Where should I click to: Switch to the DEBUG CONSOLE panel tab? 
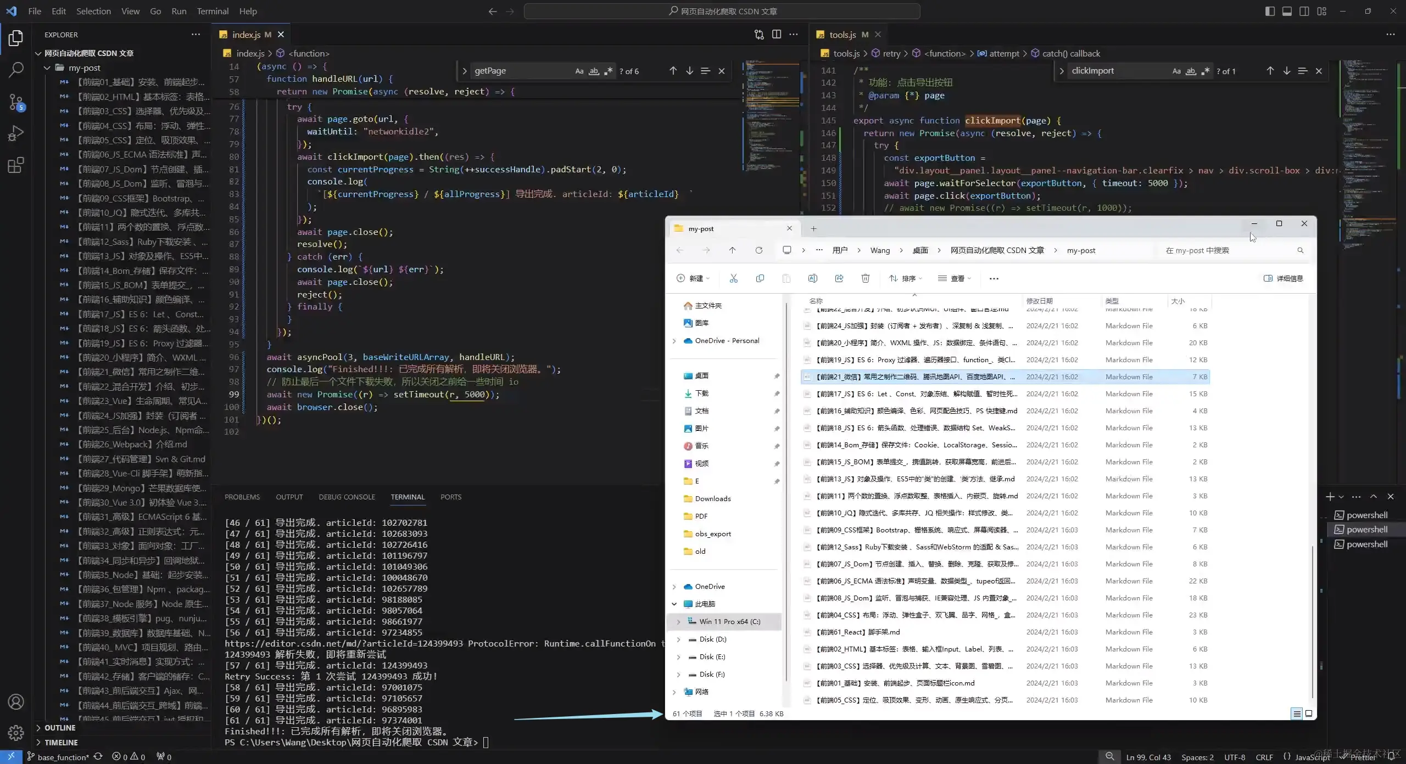coord(347,497)
